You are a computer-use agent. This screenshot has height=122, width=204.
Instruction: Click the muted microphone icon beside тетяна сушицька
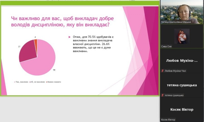click(162, 95)
